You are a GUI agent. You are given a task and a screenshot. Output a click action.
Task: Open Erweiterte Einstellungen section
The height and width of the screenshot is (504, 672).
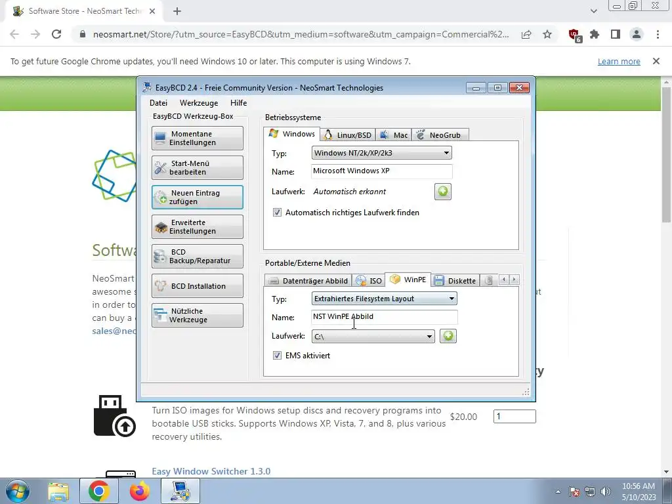(197, 226)
